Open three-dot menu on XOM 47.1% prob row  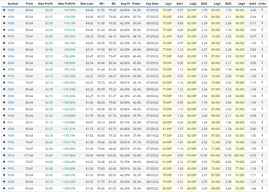click(262, 43)
